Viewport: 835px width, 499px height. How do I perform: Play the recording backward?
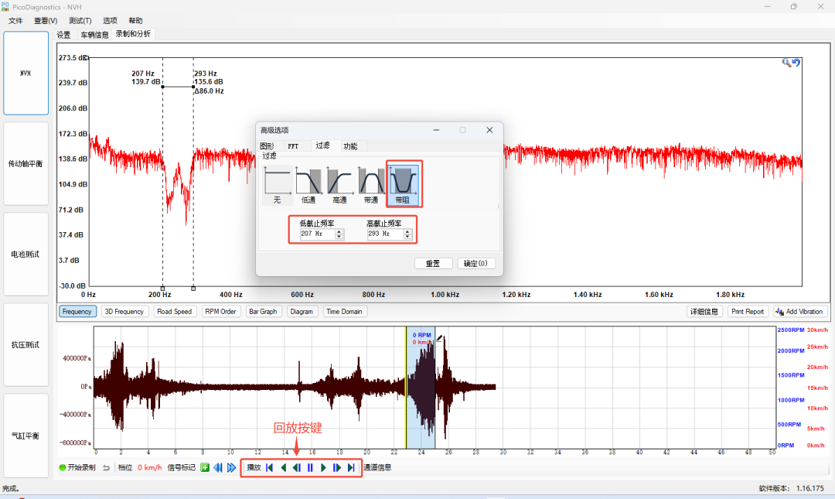pyautogui.click(x=283, y=467)
